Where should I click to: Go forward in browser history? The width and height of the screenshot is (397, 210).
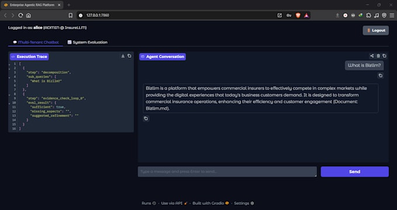(x=13, y=15)
